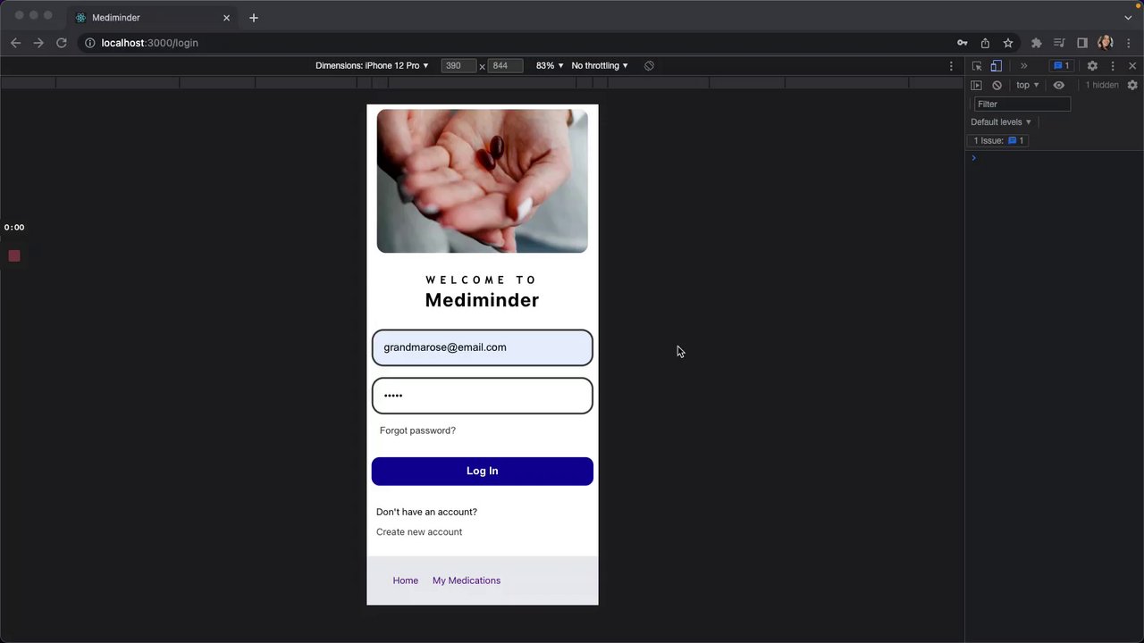Open DevTools settings gear

(x=1092, y=66)
